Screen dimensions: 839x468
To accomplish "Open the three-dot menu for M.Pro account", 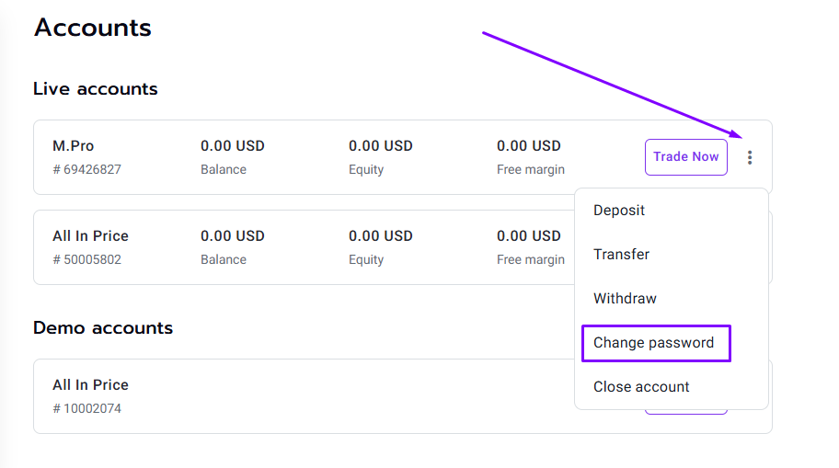I will pyautogui.click(x=750, y=157).
